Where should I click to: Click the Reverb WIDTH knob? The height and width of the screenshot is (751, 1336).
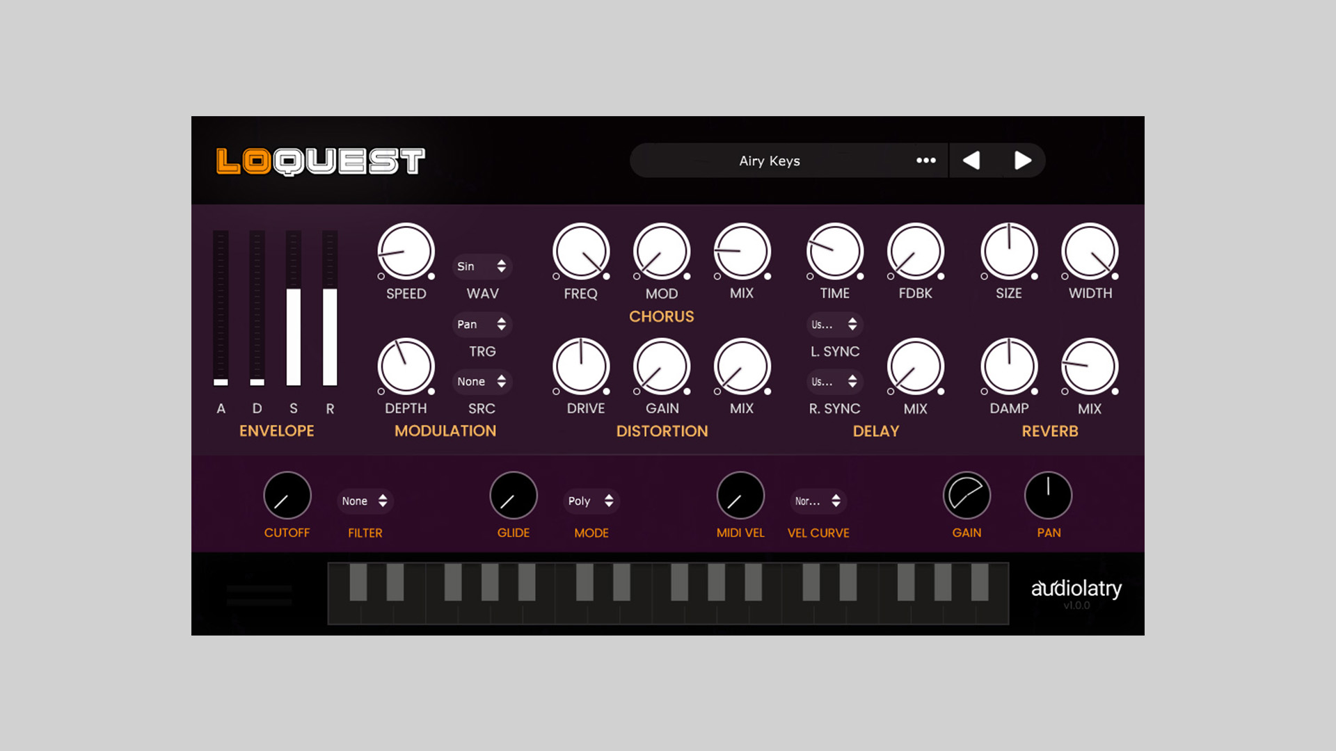[1090, 251]
